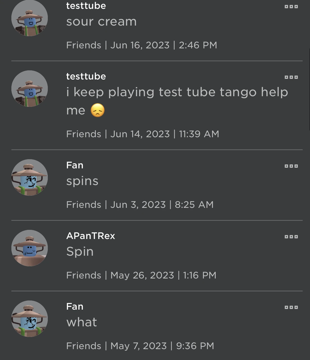Click testtube's avatar beside the "sour cream" post
Screen dimensions: 310x360
[x=30, y=18]
